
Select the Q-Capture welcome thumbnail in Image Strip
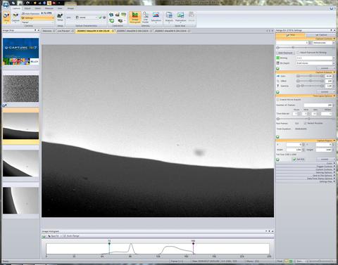20,51
